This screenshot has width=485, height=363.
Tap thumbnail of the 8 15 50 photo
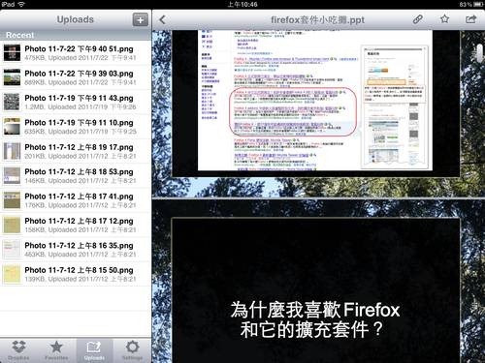tap(12, 274)
